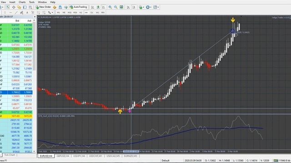Select the text label tool

[33, 13]
